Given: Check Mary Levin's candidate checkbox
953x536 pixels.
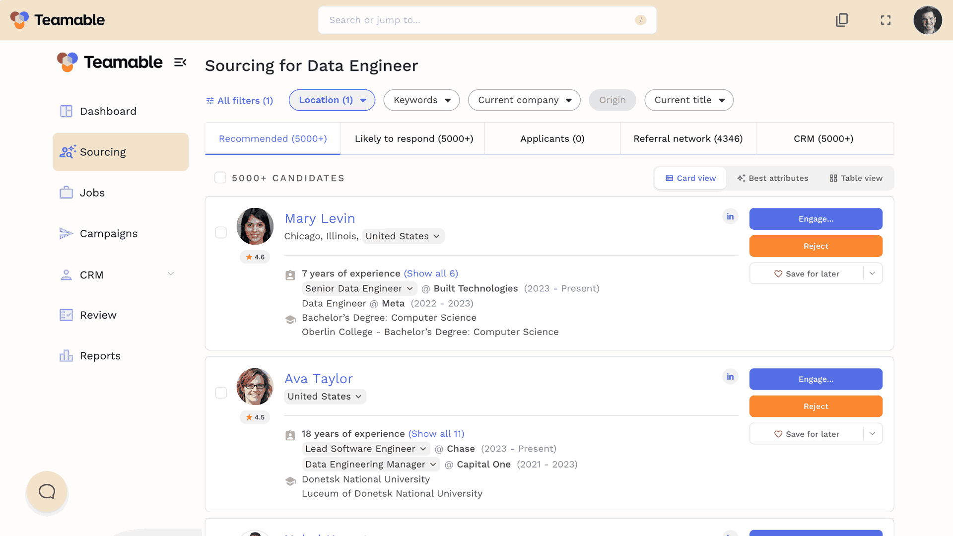Looking at the screenshot, I should tap(221, 233).
